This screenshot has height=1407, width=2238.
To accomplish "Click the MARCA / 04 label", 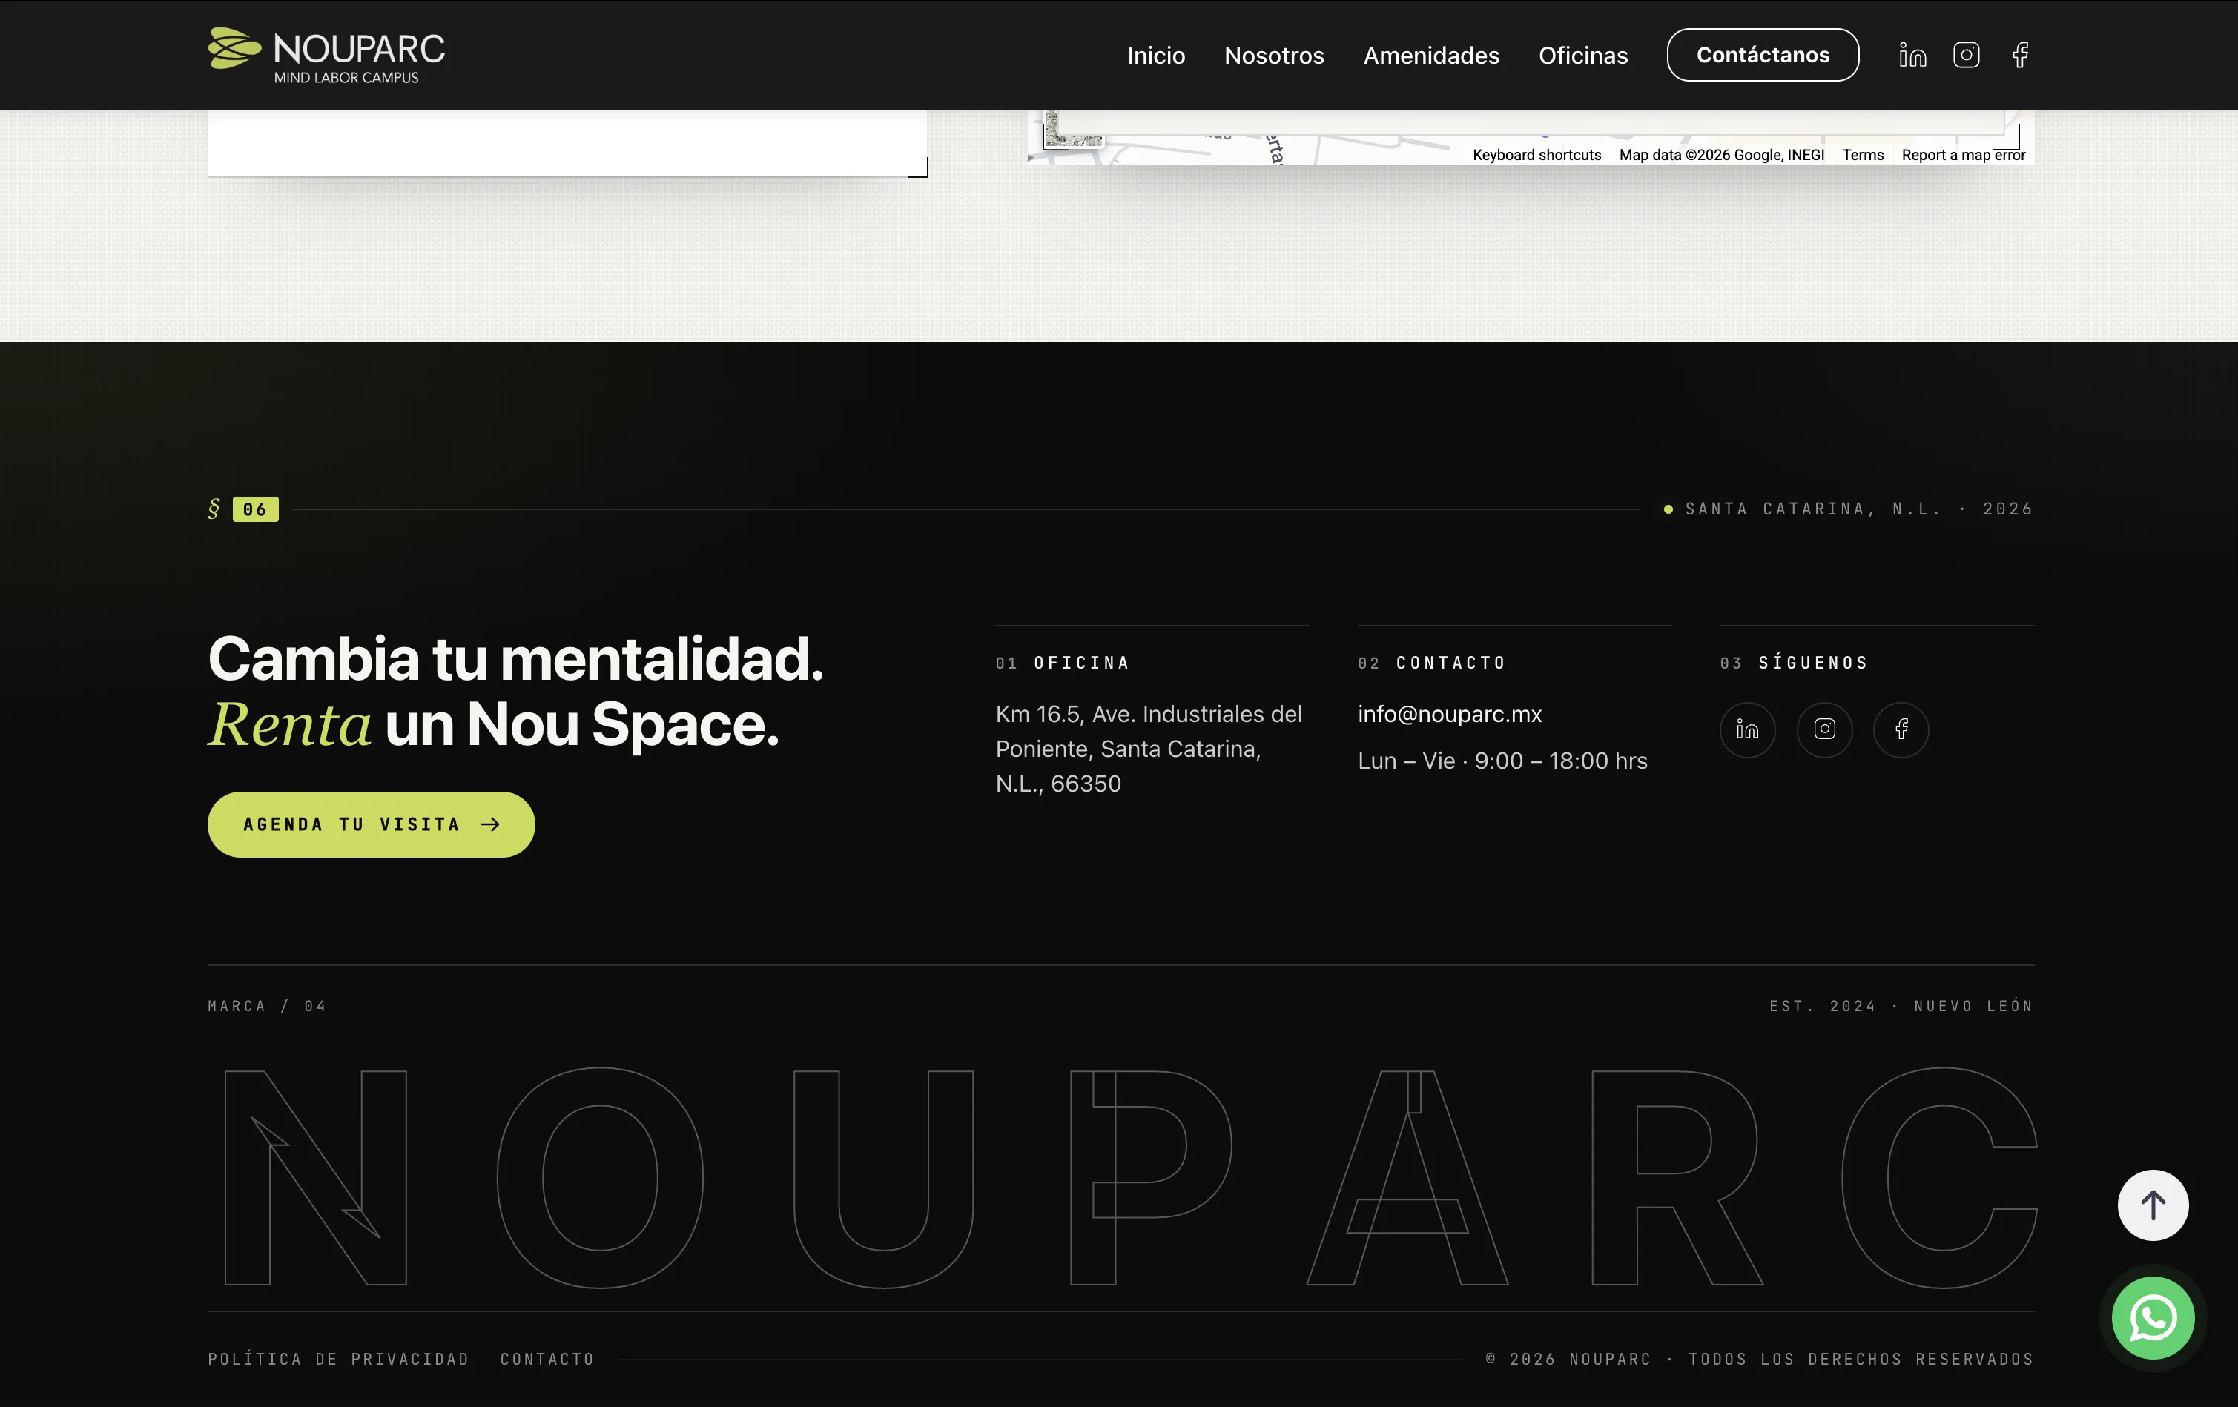I will (267, 1005).
